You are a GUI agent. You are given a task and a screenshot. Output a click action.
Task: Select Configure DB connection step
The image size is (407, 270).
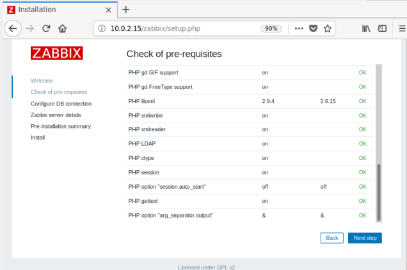point(61,104)
